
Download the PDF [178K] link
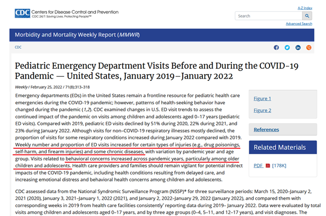click(x=270, y=166)
